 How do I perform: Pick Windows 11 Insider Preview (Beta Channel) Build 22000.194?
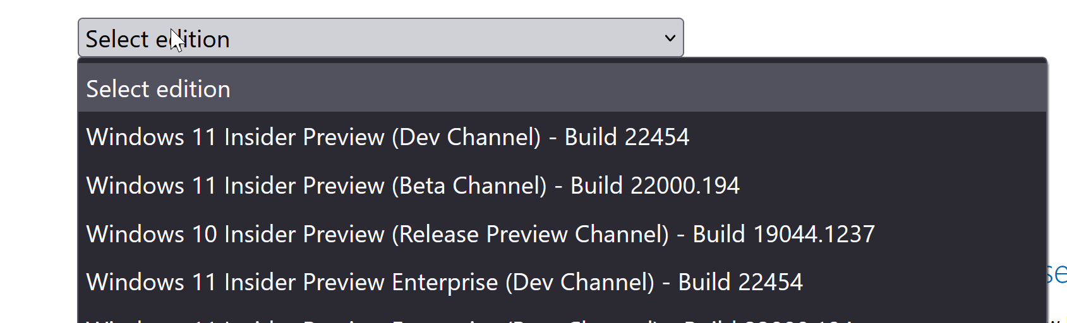pos(562,185)
